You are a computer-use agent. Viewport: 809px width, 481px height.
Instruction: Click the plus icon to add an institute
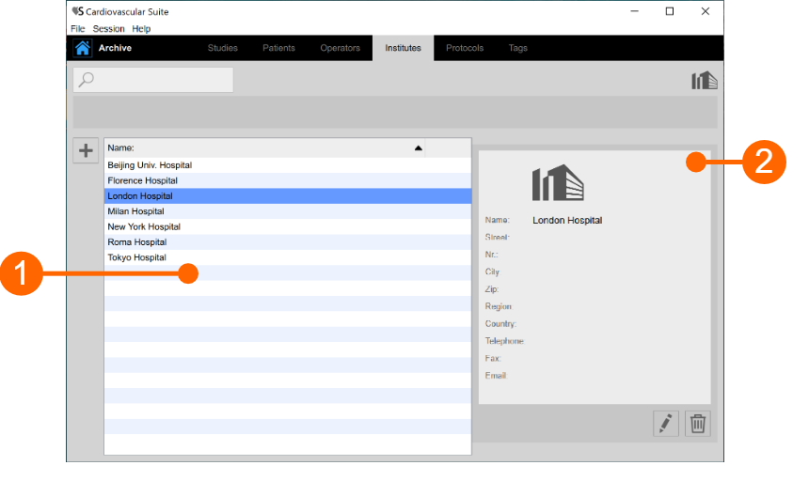(x=86, y=150)
